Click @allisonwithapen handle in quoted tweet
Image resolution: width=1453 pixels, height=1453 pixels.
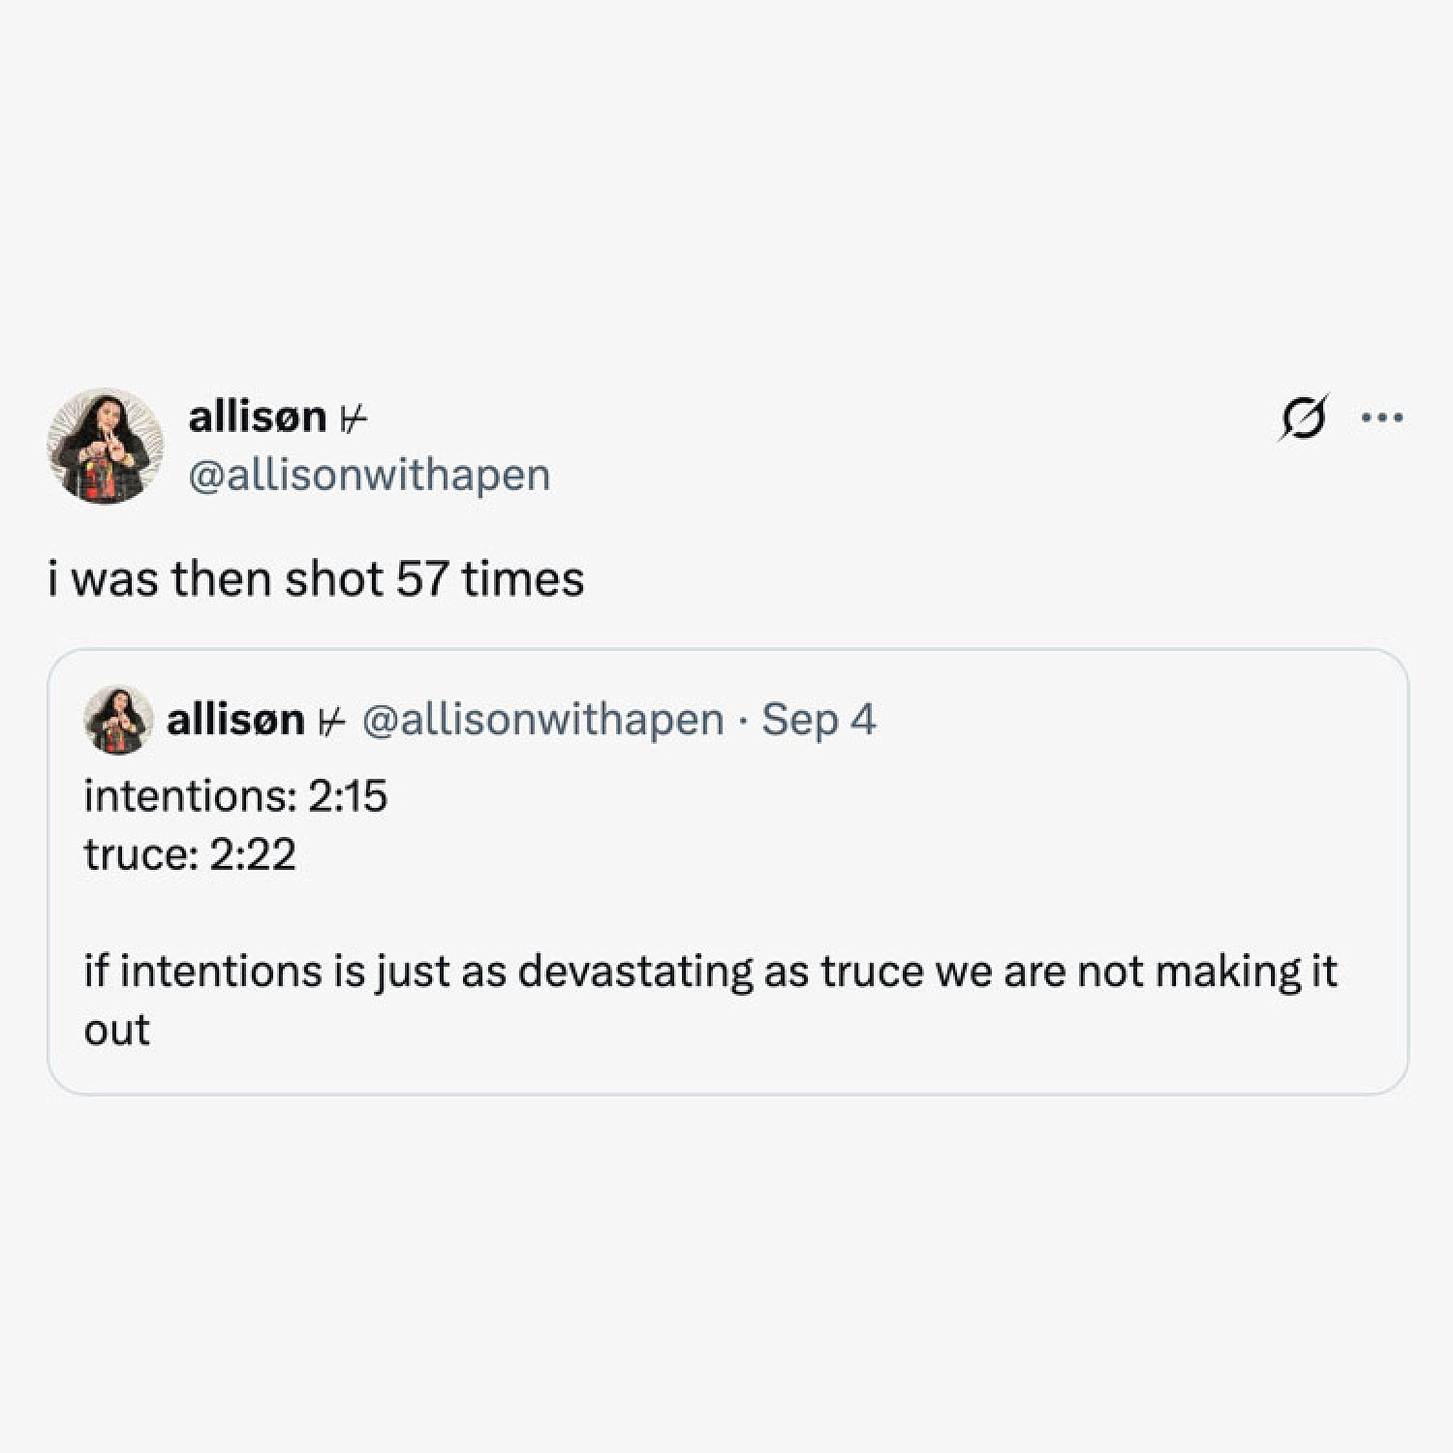(x=542, y=720)
